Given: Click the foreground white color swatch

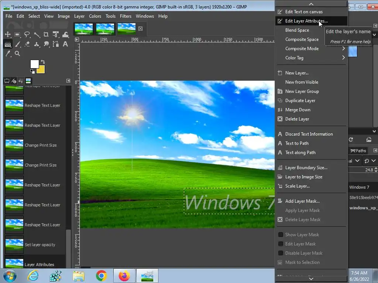Looking at the screenshot, I should [x=34, y=64].
